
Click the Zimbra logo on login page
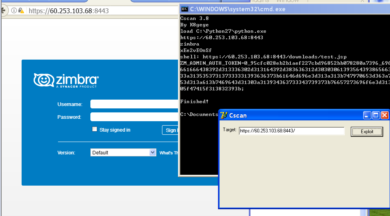(66, 80)
